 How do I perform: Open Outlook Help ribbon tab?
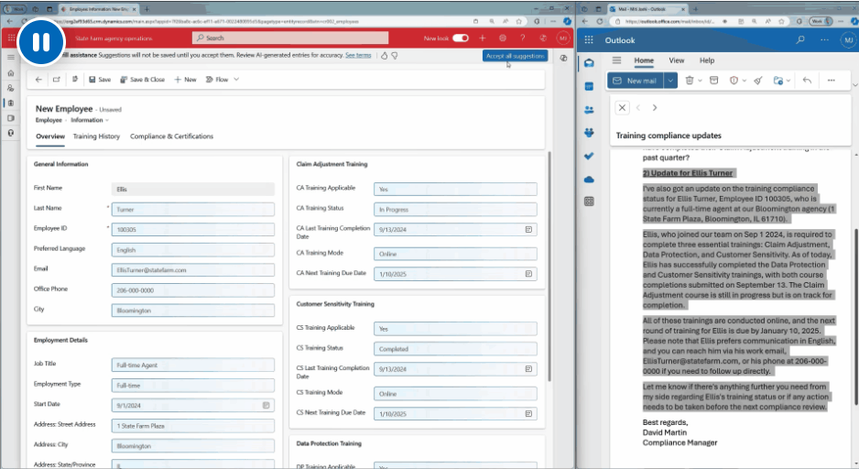click(707, 60)
